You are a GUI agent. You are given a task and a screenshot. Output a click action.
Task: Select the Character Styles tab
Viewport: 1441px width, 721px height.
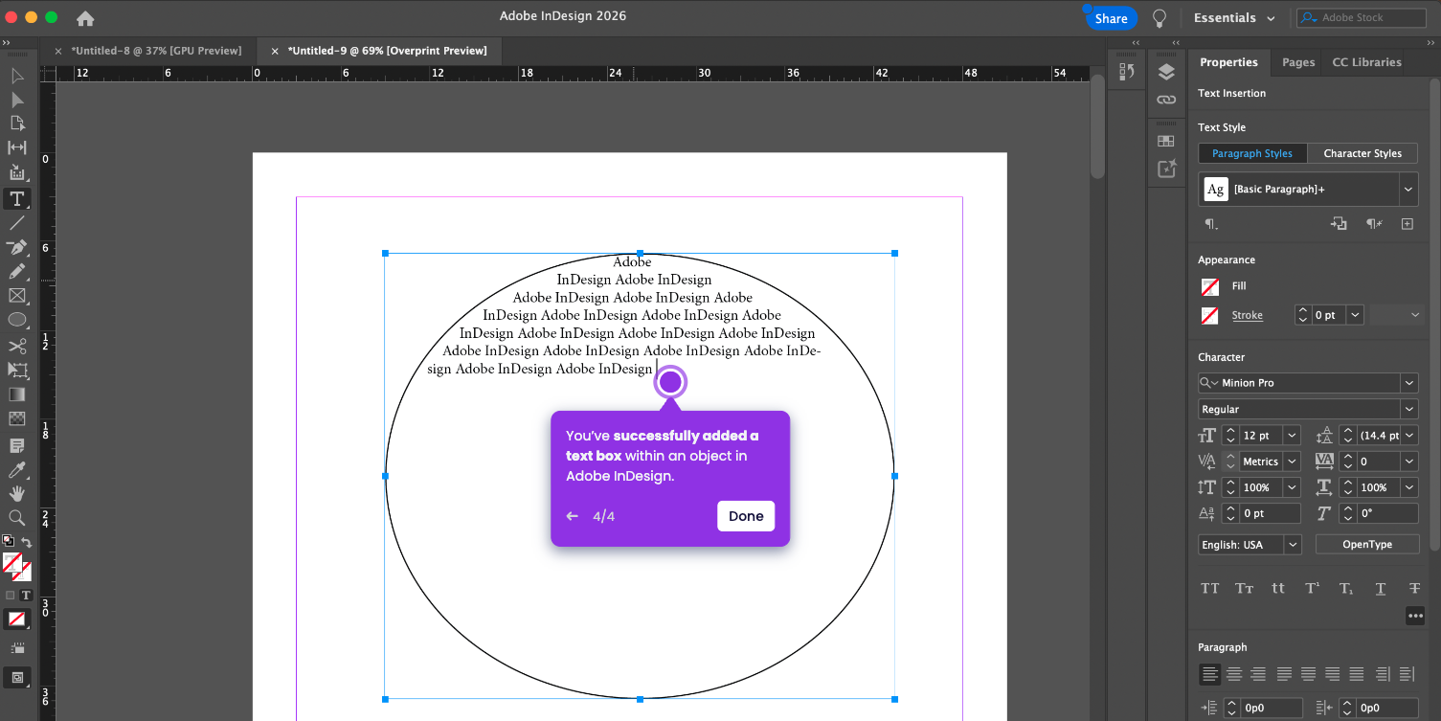[x=1362, y=153]
